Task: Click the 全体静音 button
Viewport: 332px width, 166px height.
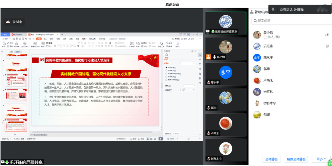Action: [271, 159]
